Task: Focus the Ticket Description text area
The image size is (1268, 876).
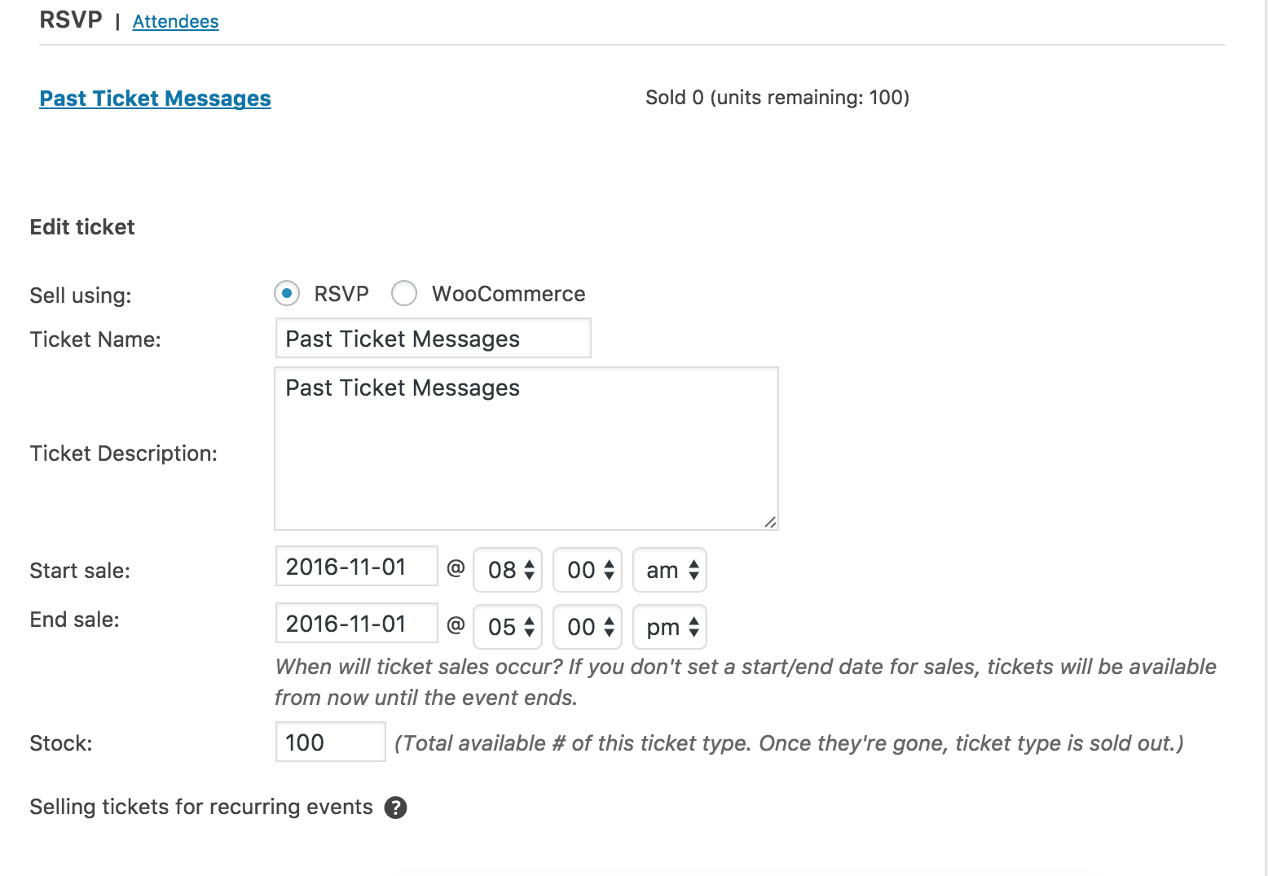Action: click(x=526, y=449)
